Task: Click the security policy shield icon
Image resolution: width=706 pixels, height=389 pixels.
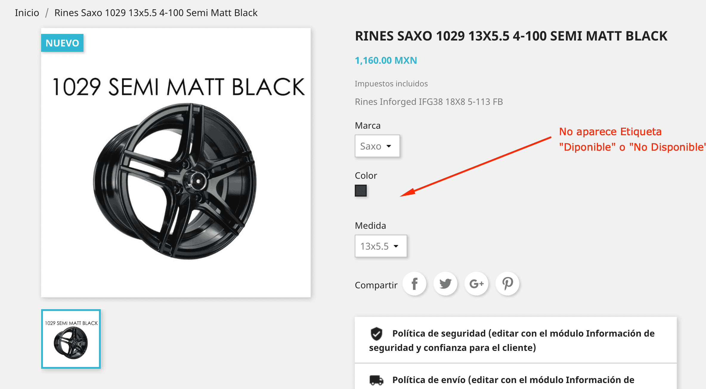Action: [377, 334]
